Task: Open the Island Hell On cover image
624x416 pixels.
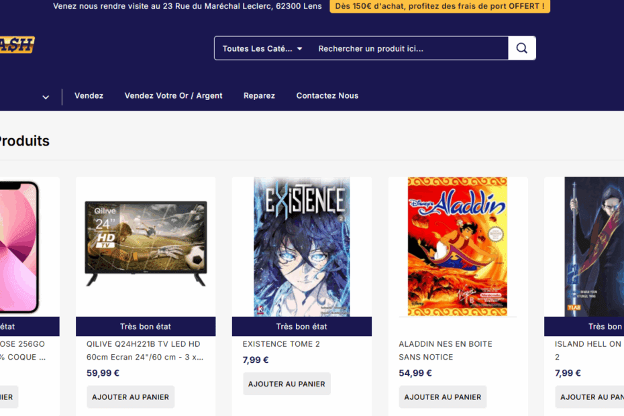Action: 594,247
